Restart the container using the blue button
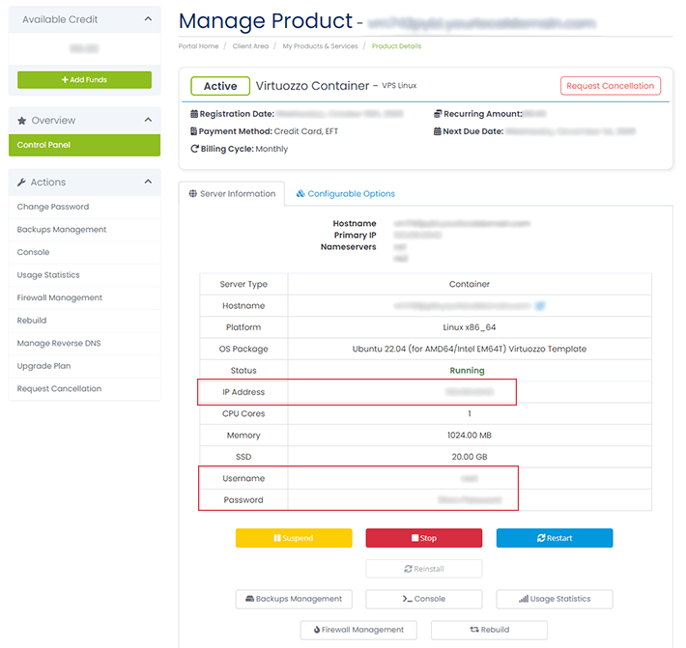This screenshot has height=648, width=686. tap(554, 538)
